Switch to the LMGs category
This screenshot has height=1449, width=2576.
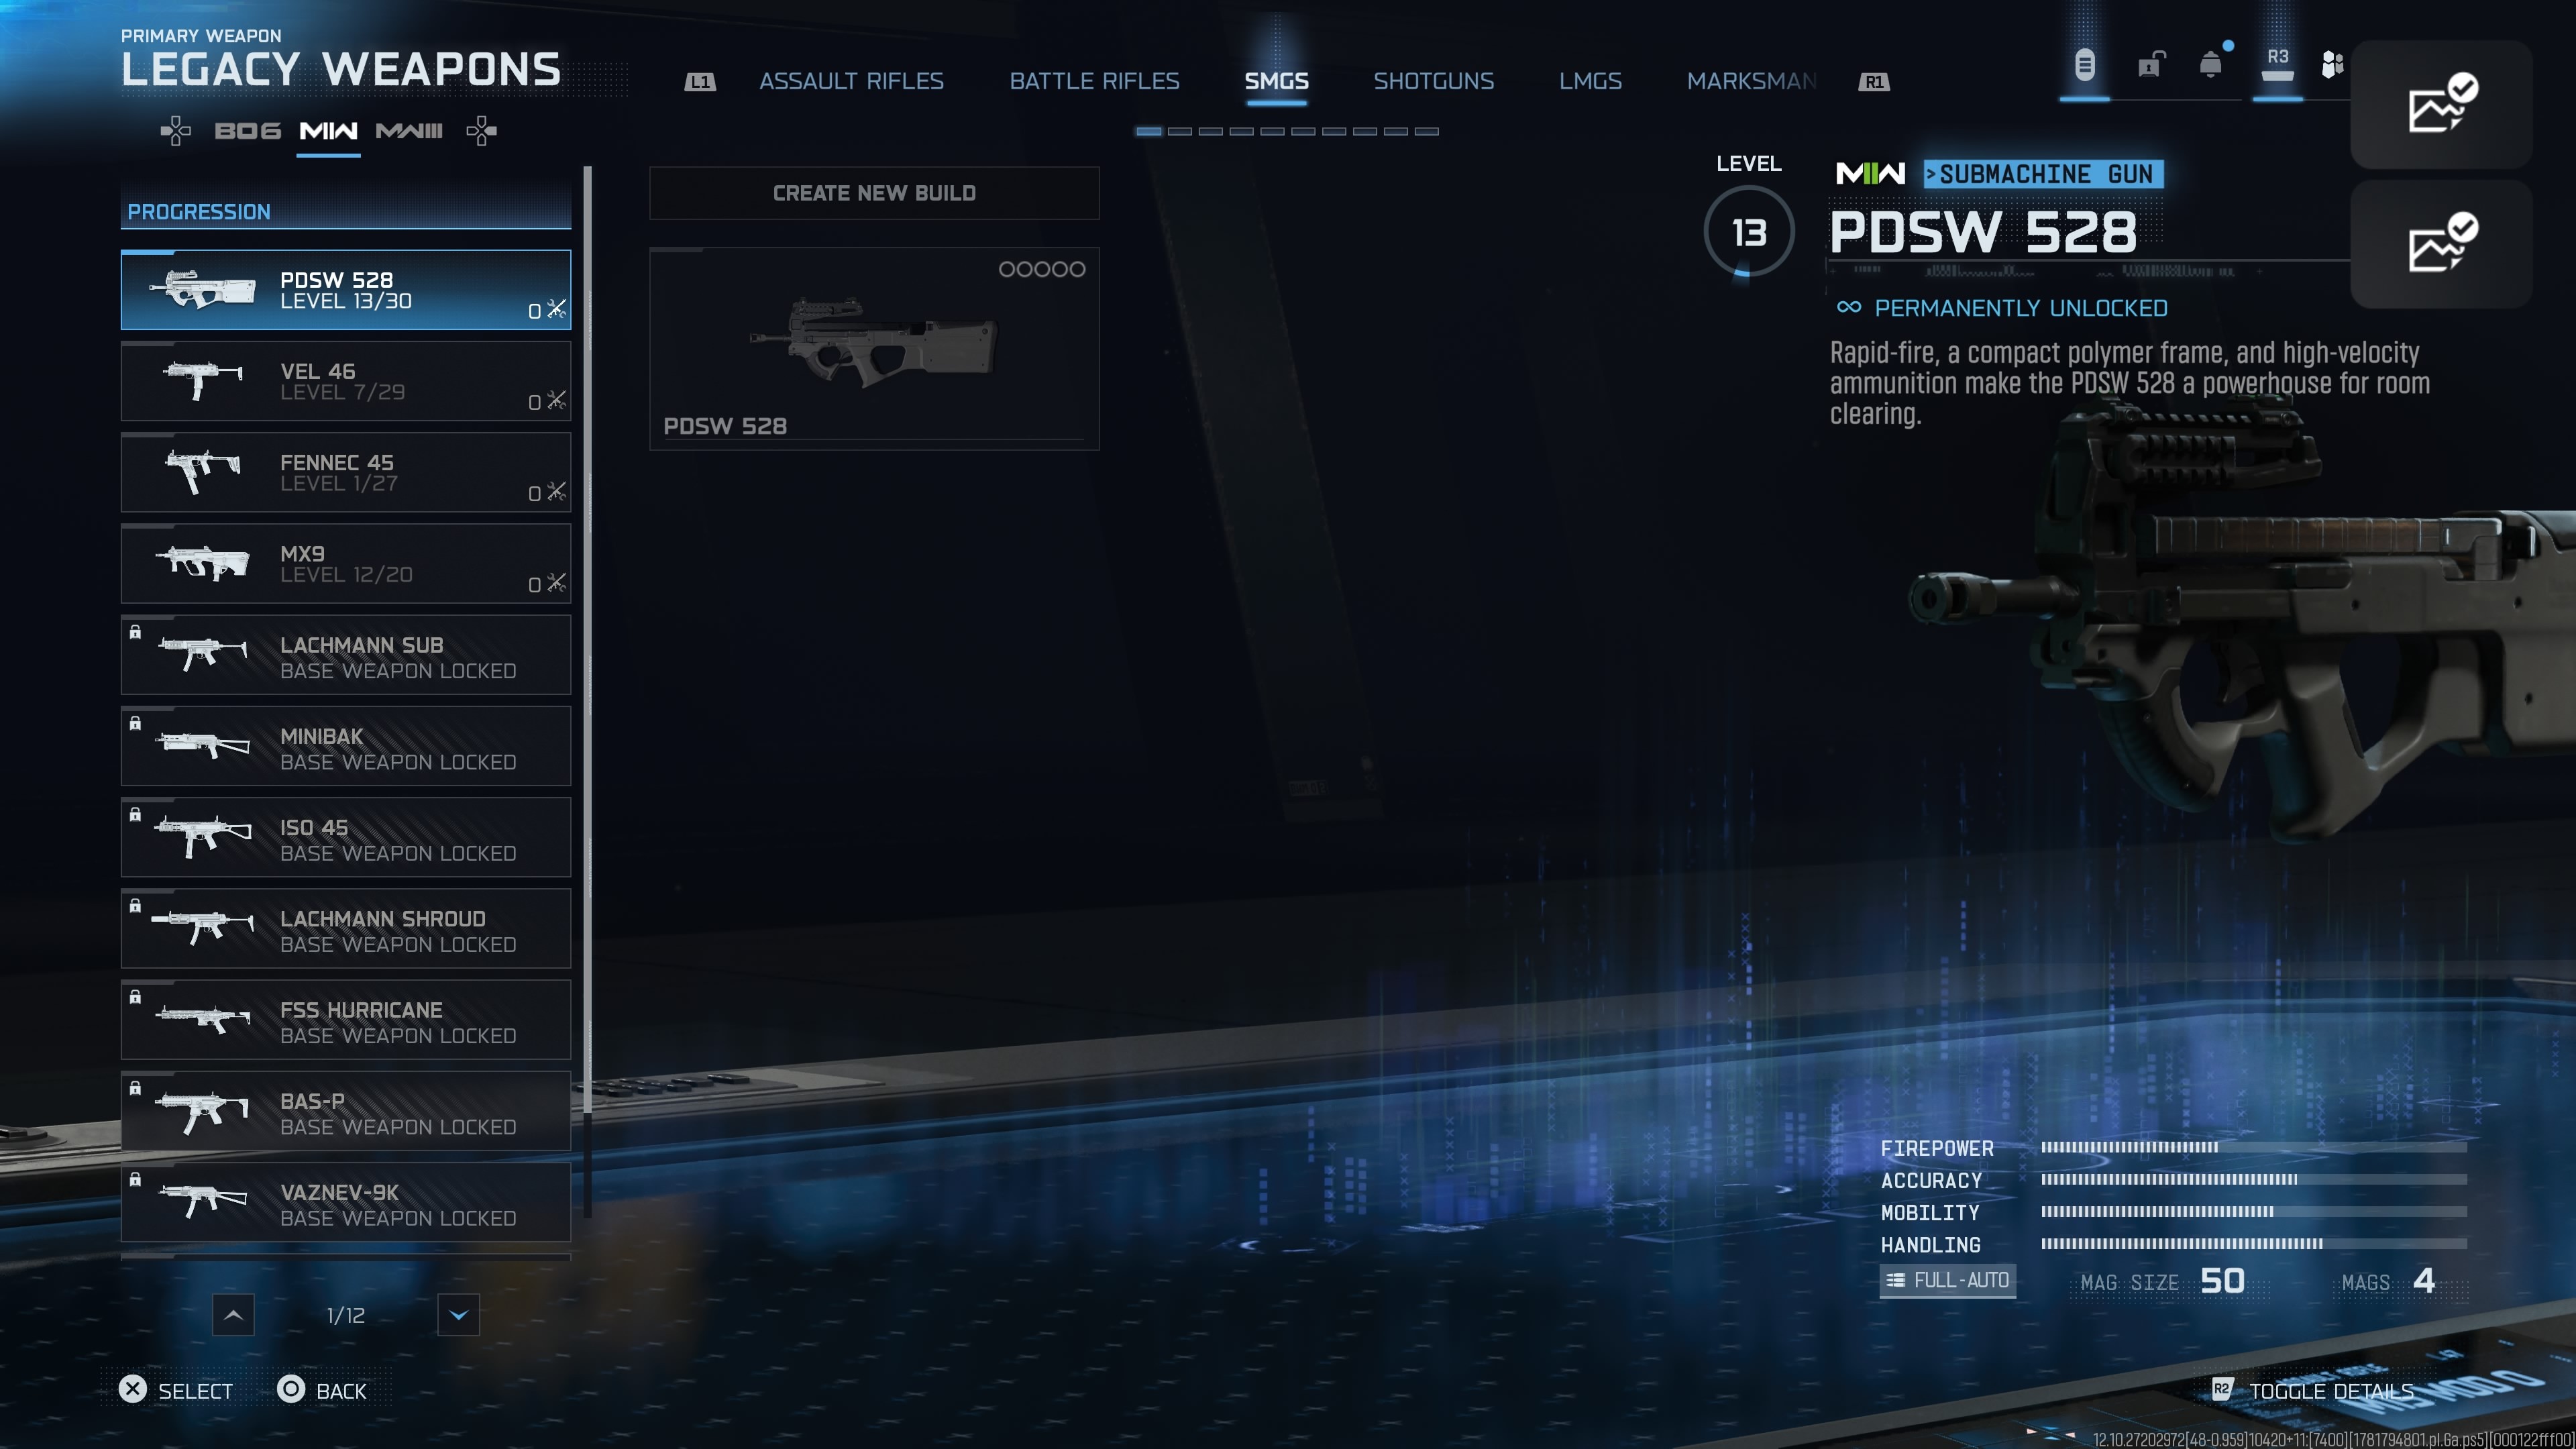[x=1590, y=81]
